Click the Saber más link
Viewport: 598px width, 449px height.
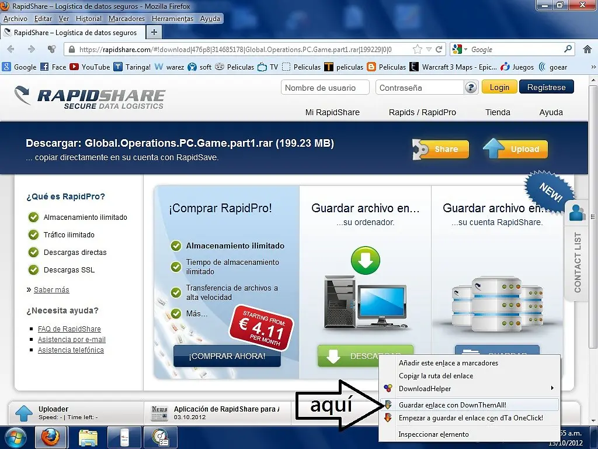(51, 290)
